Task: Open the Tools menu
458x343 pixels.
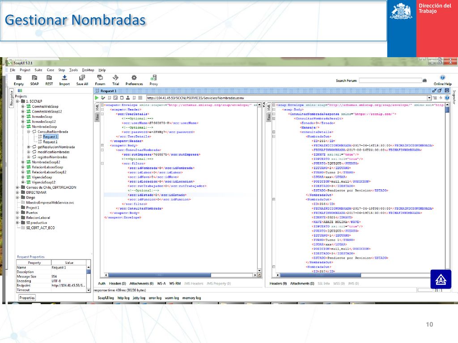Action: coord(73,70)
